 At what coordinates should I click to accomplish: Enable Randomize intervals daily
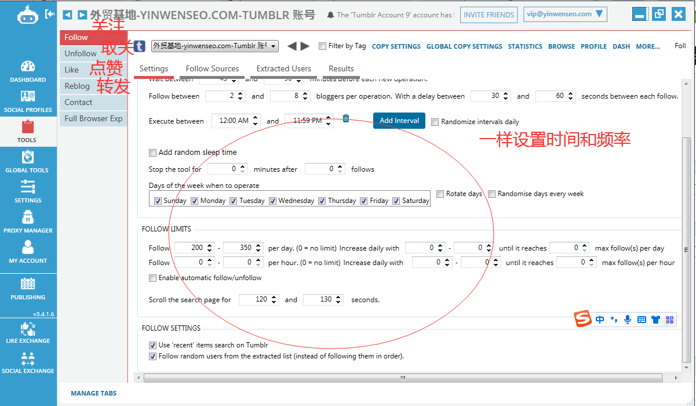pyautogui.click(x=435, y=121)
